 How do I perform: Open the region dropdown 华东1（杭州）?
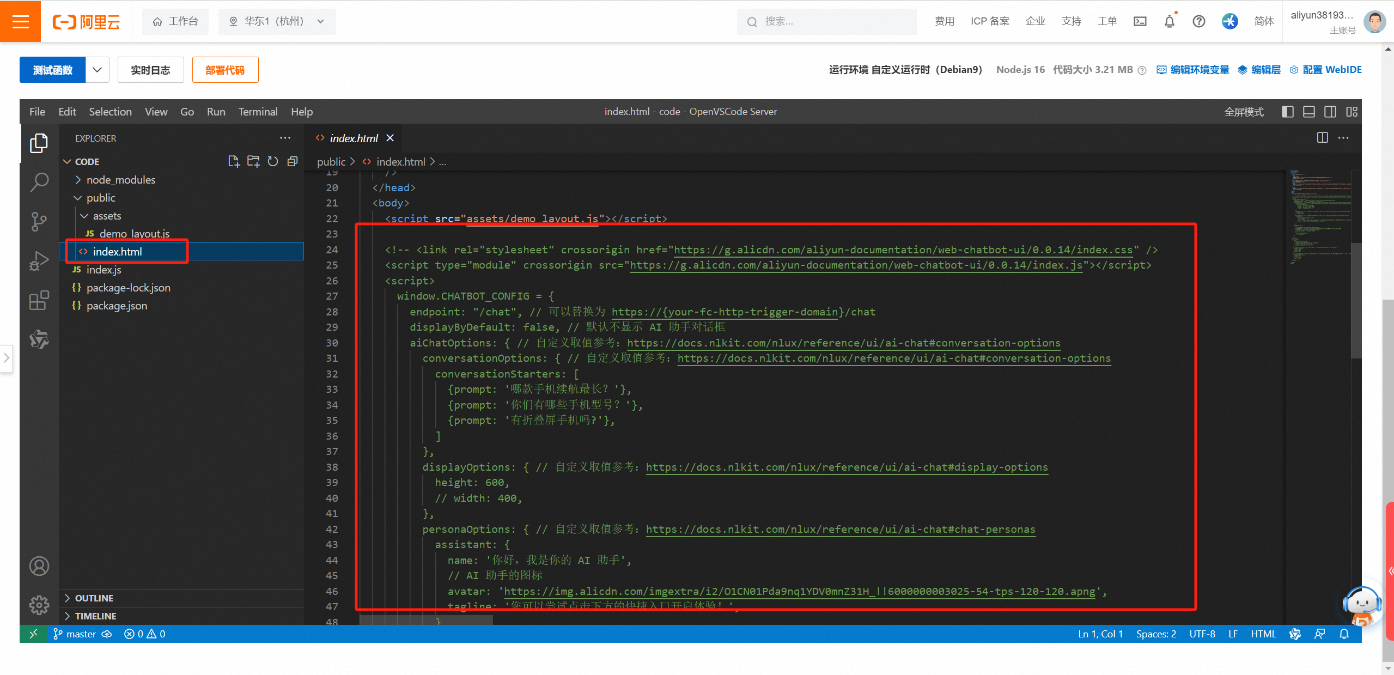coord(277,21)
